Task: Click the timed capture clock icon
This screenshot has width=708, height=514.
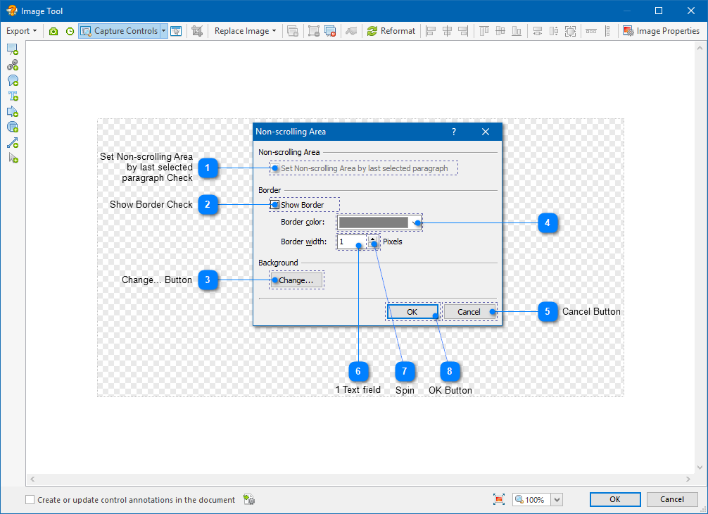Action: (70, 31)
